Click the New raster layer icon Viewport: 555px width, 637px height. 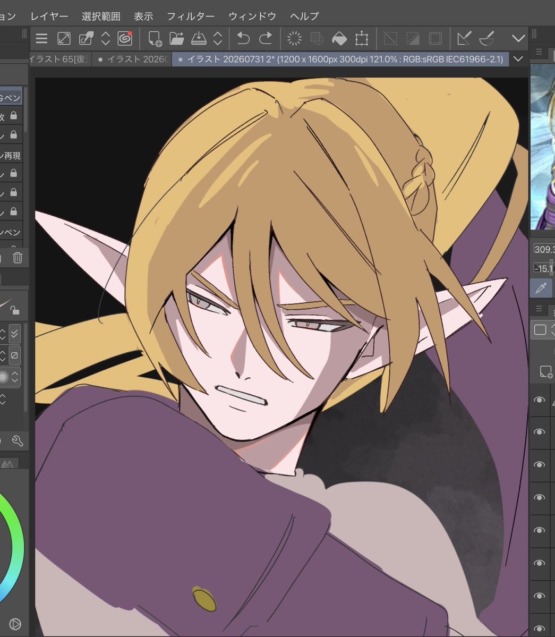(x=545, y=372)
